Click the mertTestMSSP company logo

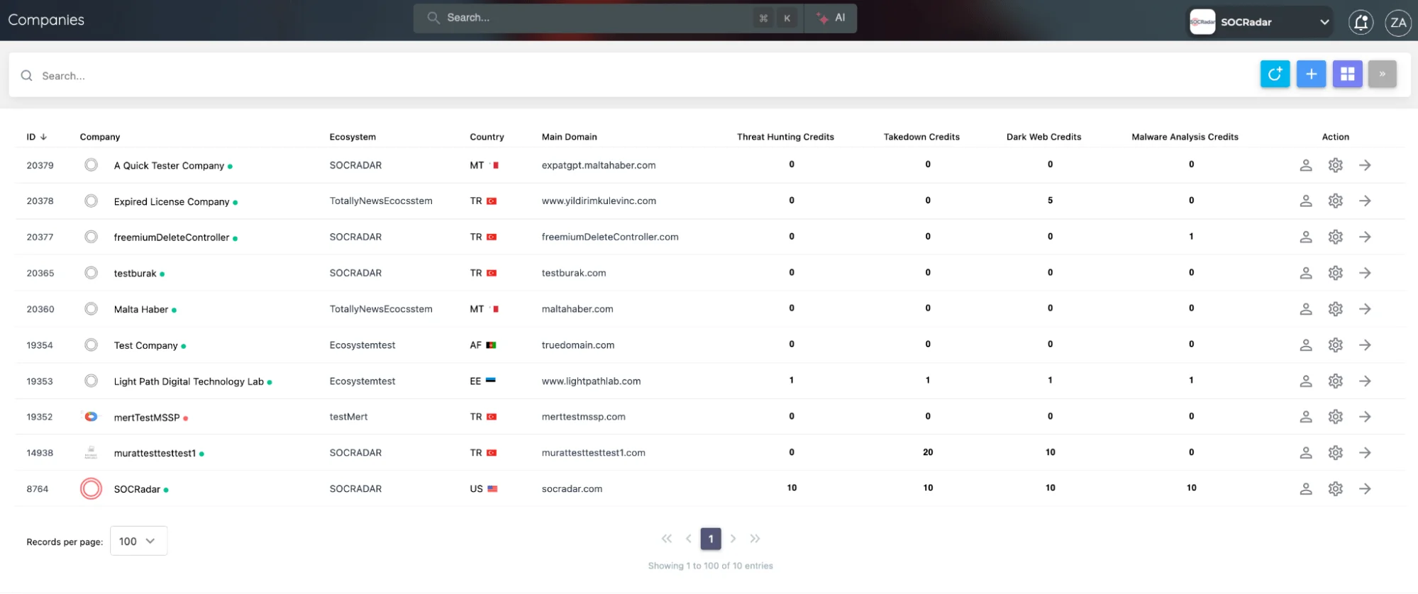pyautogui.click(x=91, y=417)
